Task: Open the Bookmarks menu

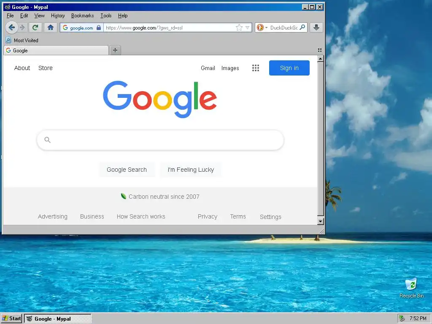Action: point(82,16)
